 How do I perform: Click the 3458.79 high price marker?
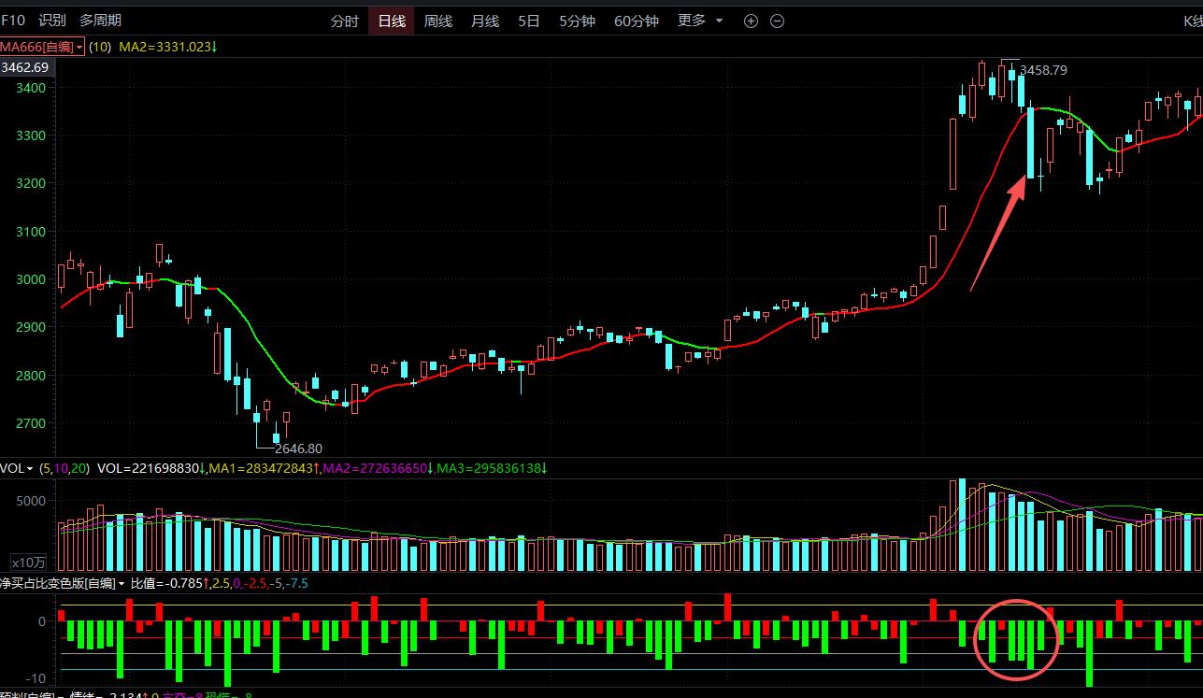(x=1043, y=70)
